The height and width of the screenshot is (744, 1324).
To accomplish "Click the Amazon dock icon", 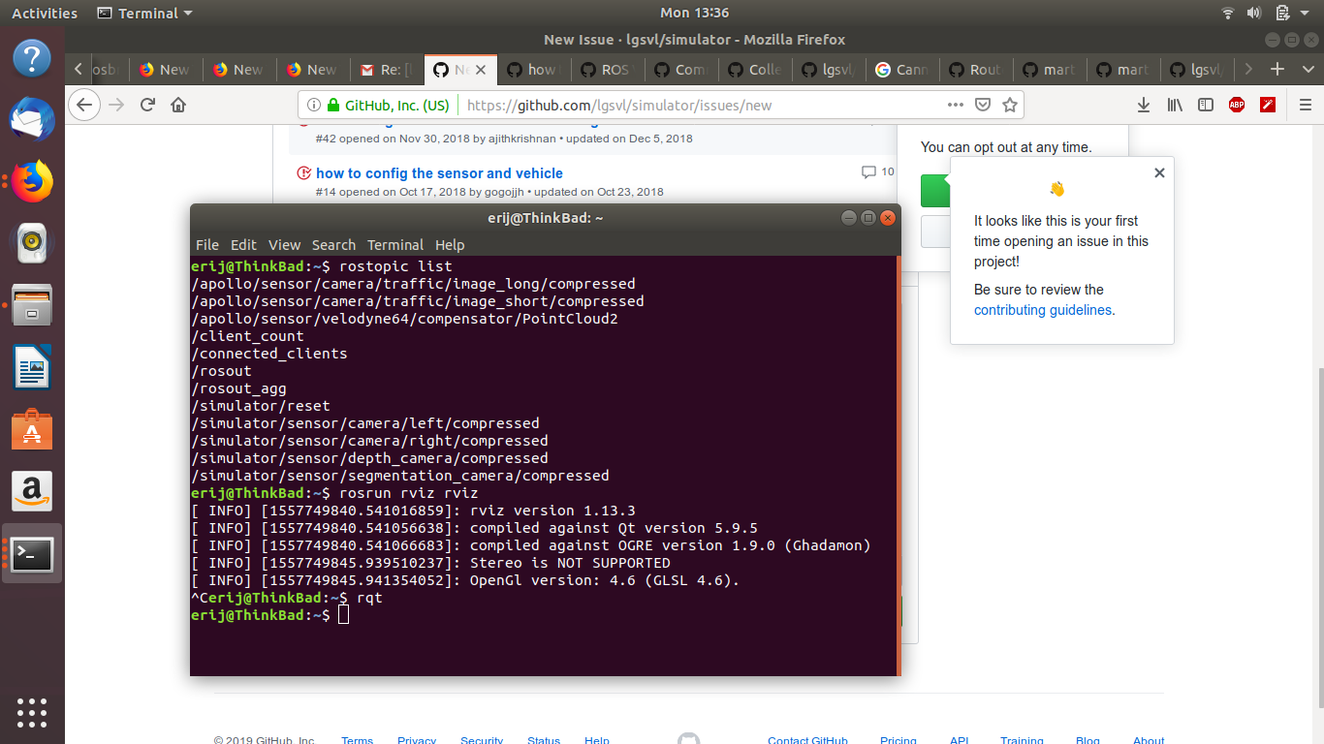I will click(x=32, y=491).
